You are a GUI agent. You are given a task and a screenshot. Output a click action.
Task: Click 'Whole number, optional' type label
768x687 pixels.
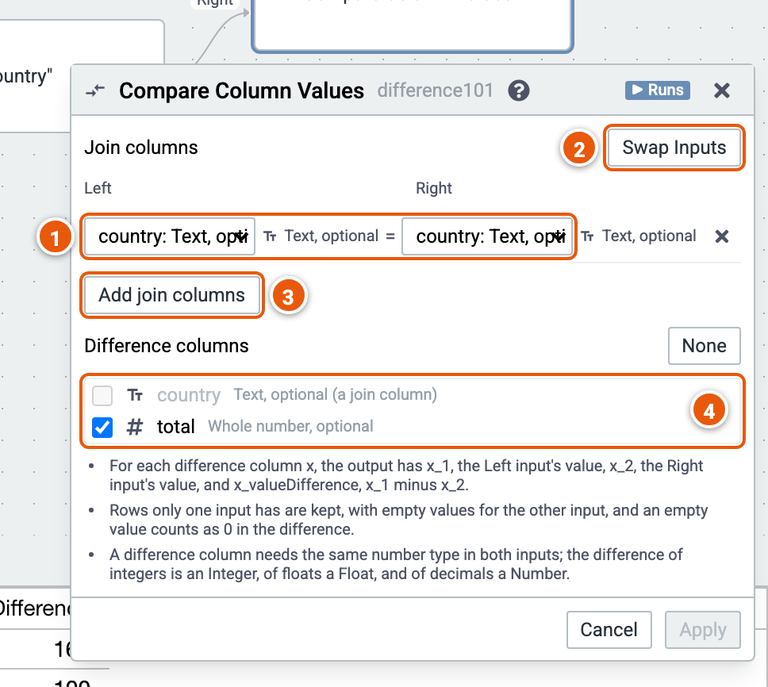(x=290, y=427)
